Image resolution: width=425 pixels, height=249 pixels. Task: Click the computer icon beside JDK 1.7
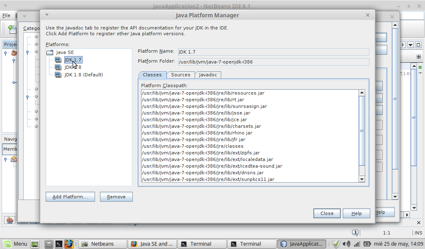click(x=58, y=60)
